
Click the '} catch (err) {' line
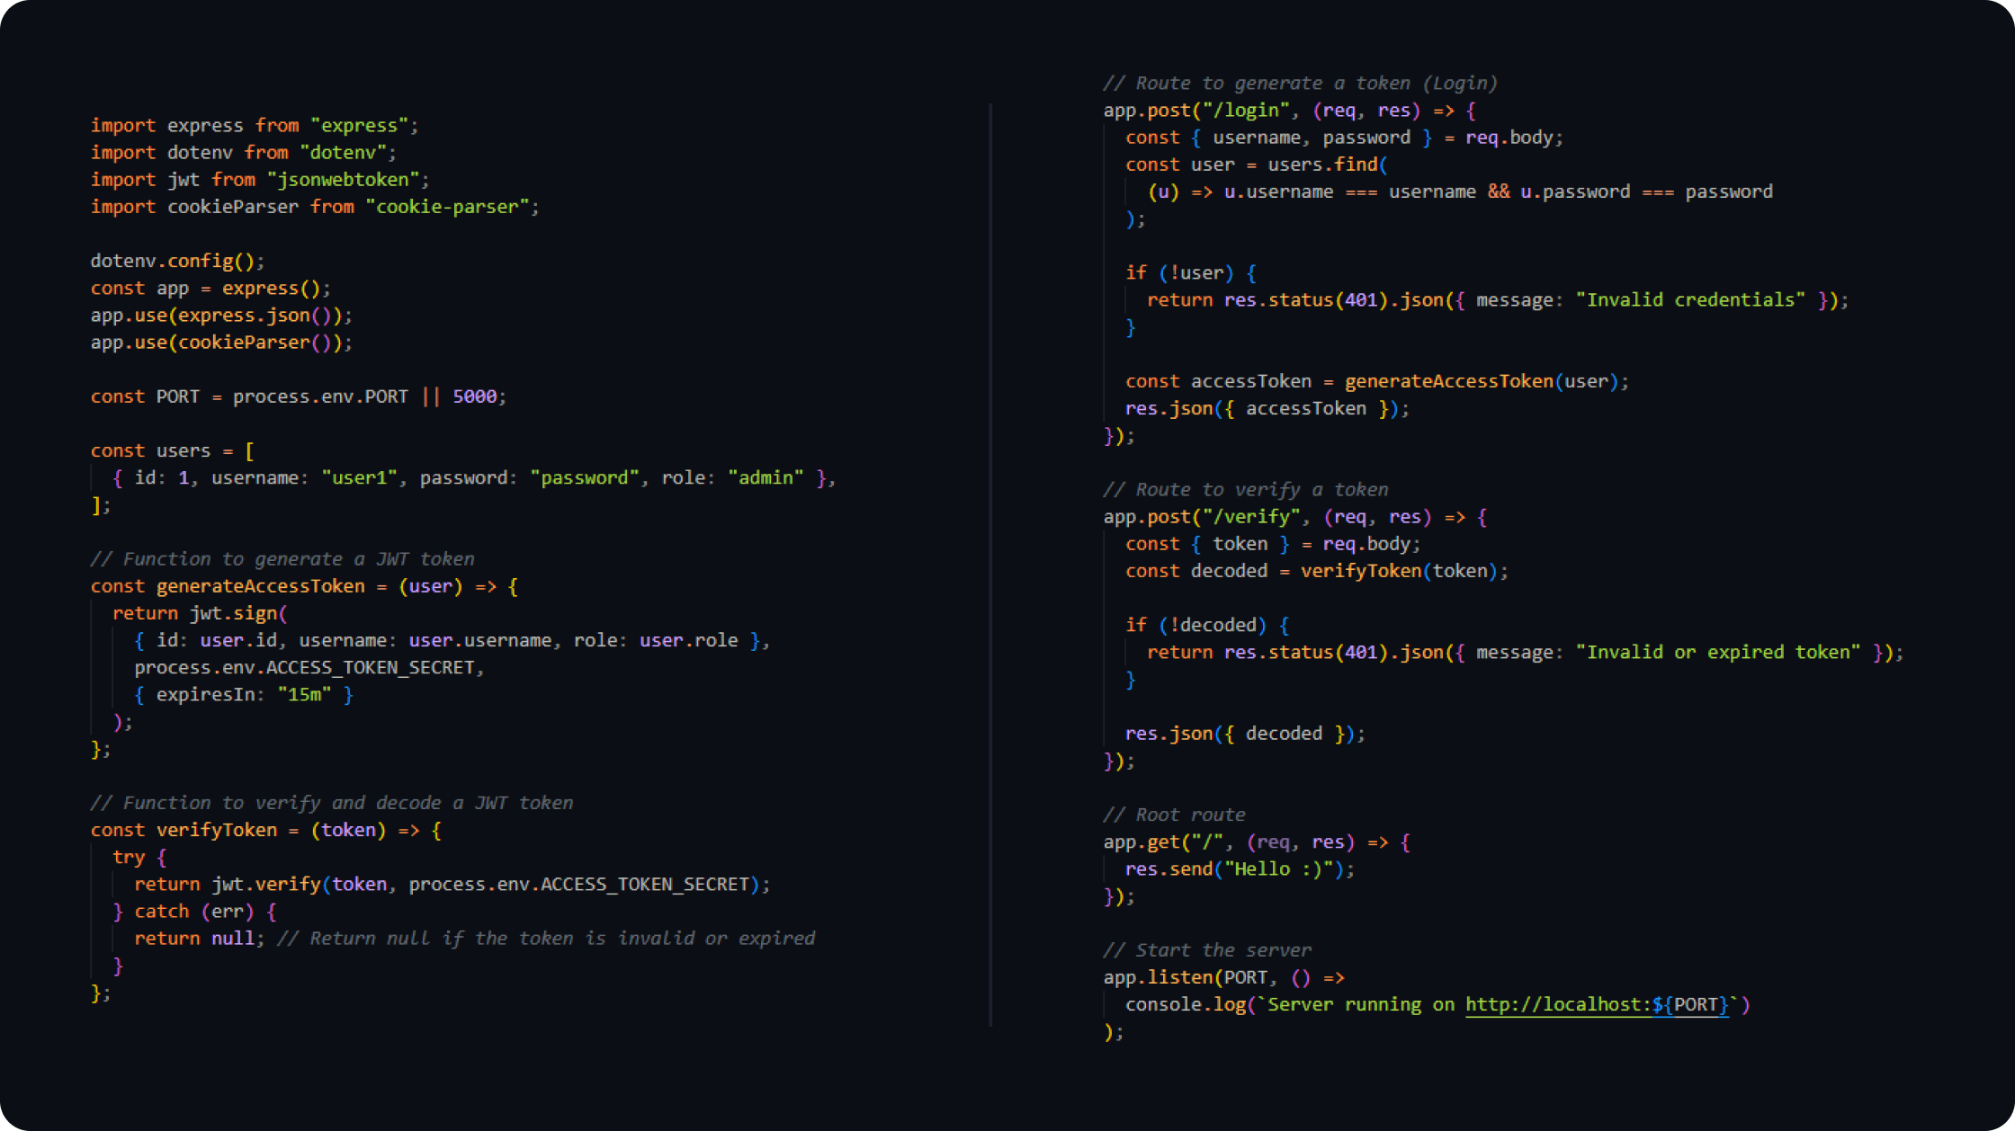tap(194, 911)
